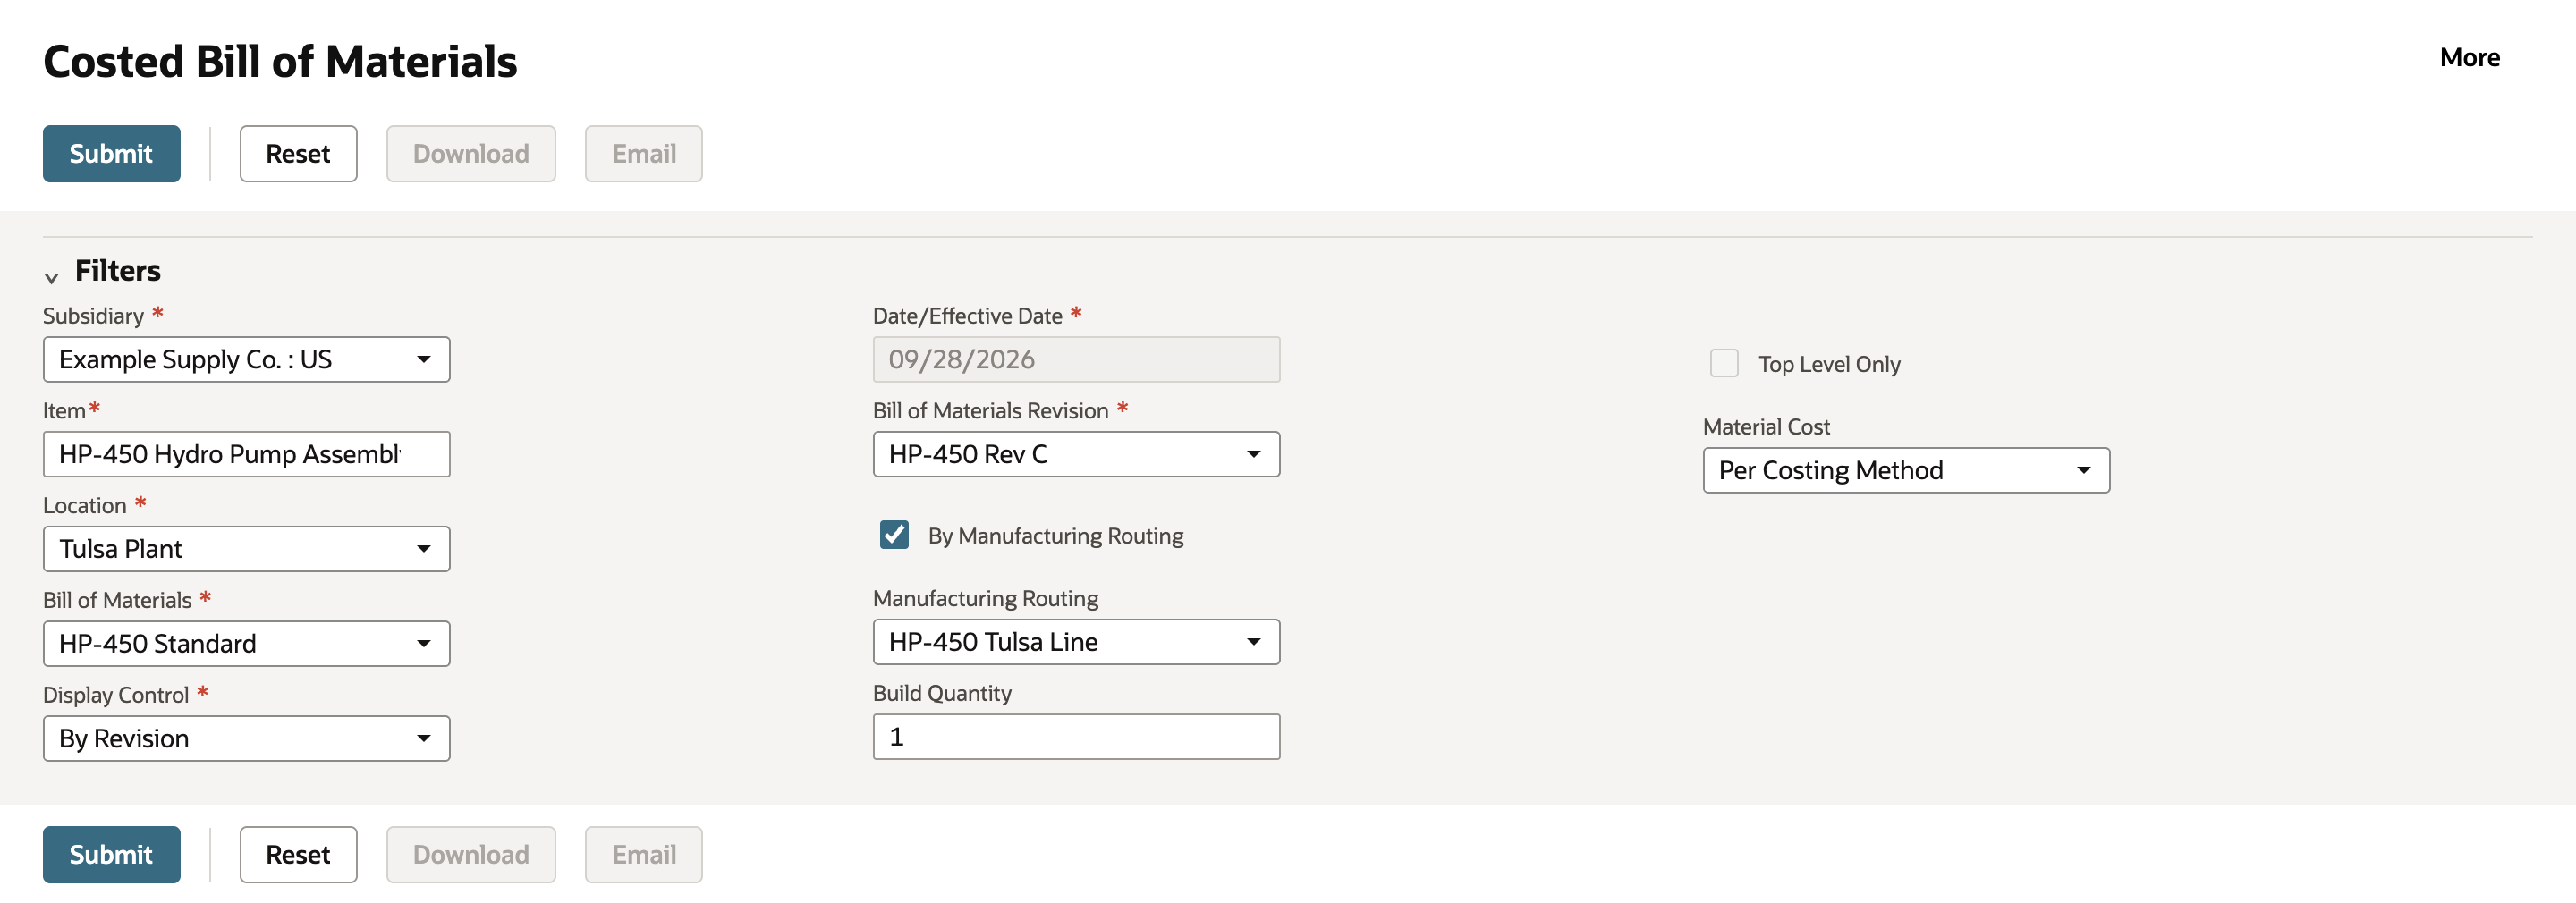
Task: Click the Top Level Only label
Action: tap(1829, 364)
